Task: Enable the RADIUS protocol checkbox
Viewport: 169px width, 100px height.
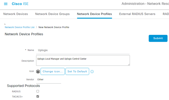Action: coord(38,91)
